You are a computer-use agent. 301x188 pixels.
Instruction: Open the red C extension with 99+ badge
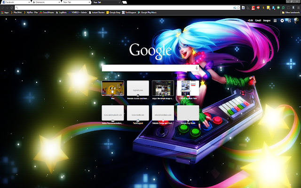pyautogui.click(x=253, y=8)
